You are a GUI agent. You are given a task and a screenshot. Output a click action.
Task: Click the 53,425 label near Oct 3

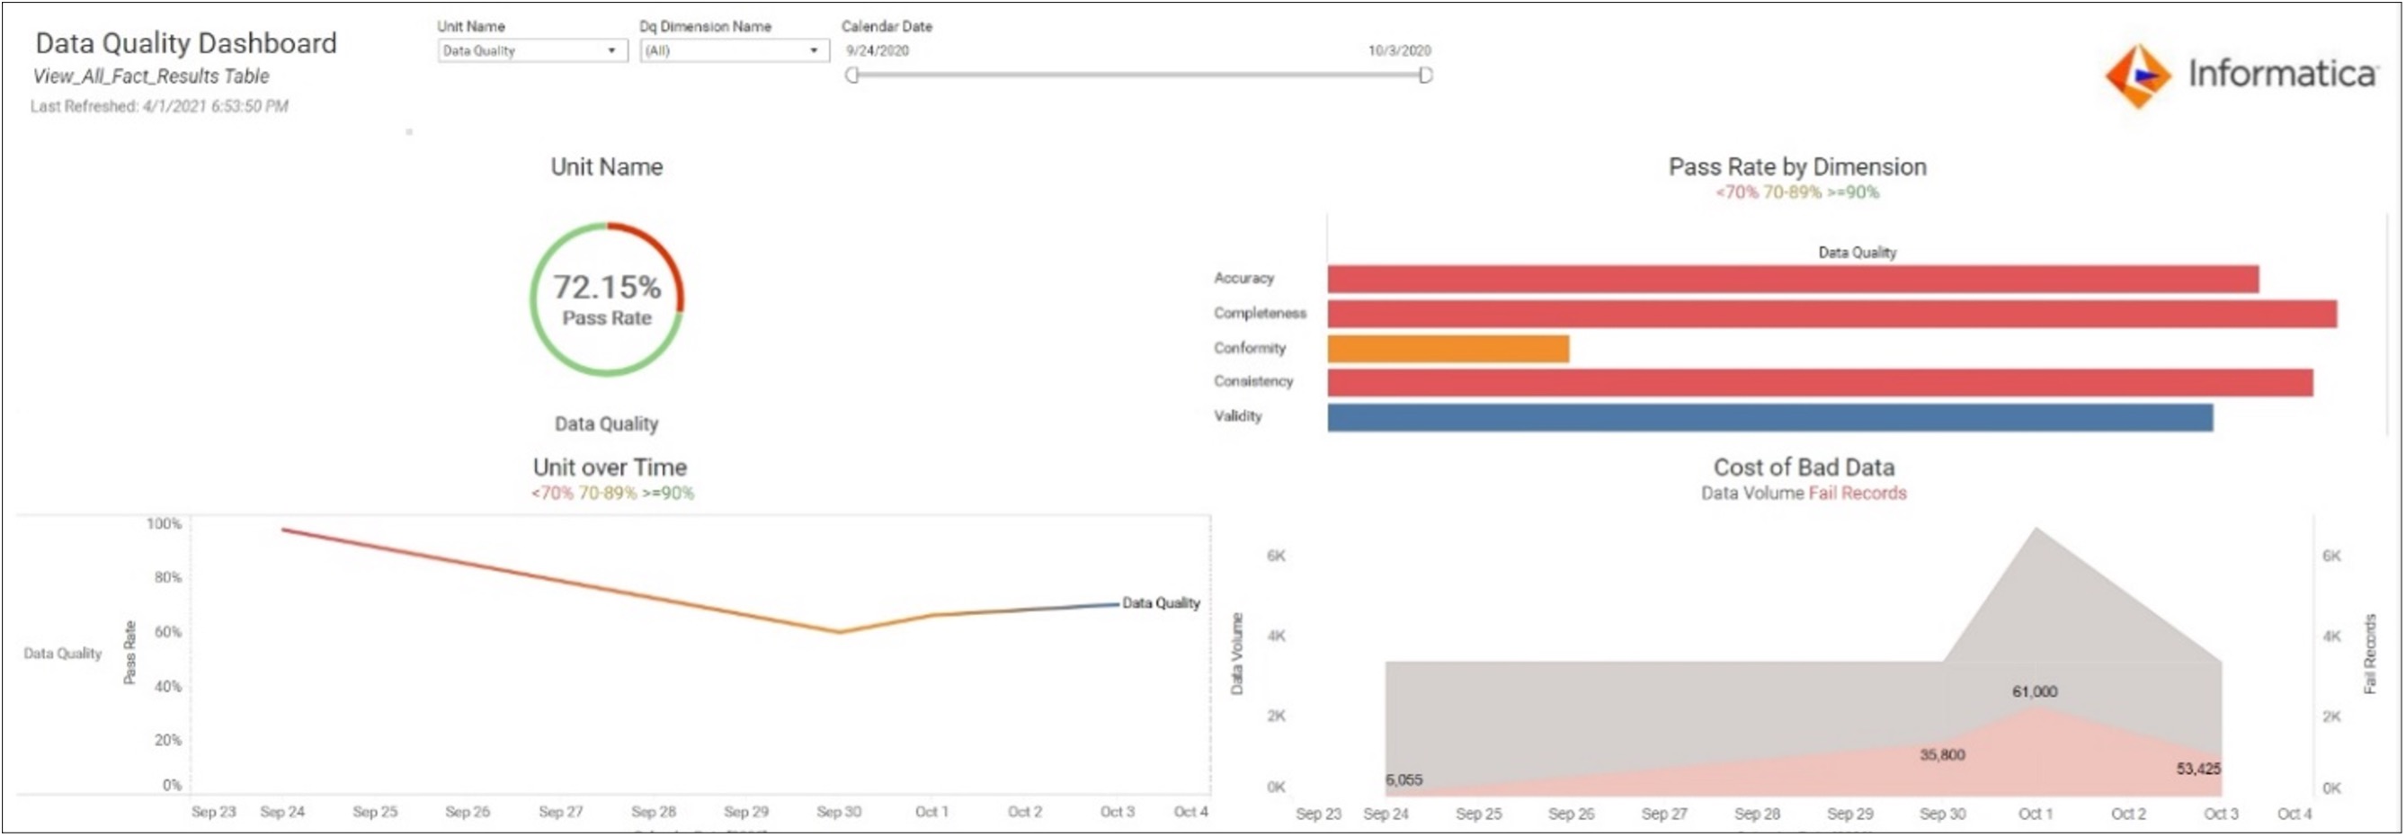point(2197,769)
